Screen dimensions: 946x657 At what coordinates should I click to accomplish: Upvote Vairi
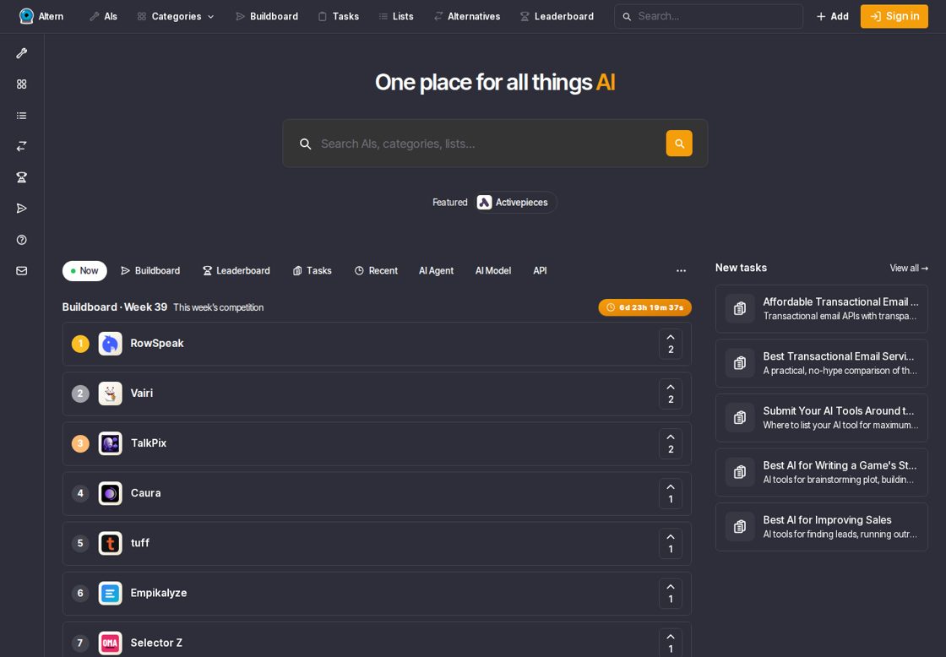(x=671, y=394)
